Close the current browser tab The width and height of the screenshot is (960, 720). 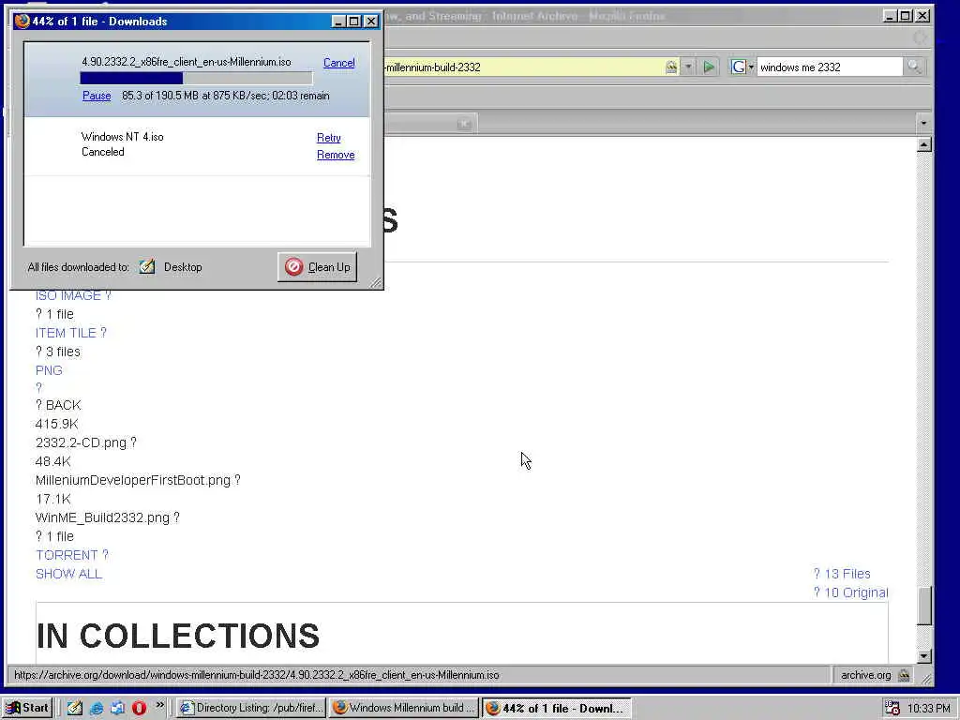coord(464,124)
